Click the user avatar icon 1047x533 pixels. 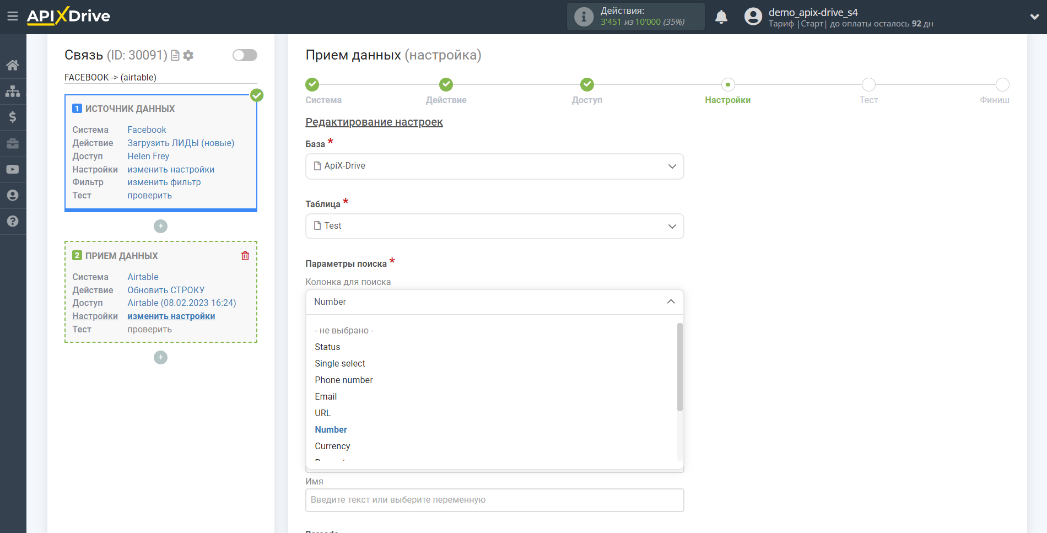pos(753,17)
